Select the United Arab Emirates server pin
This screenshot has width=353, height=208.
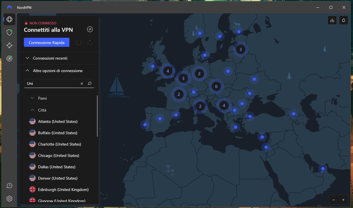(x=323, y=169)
